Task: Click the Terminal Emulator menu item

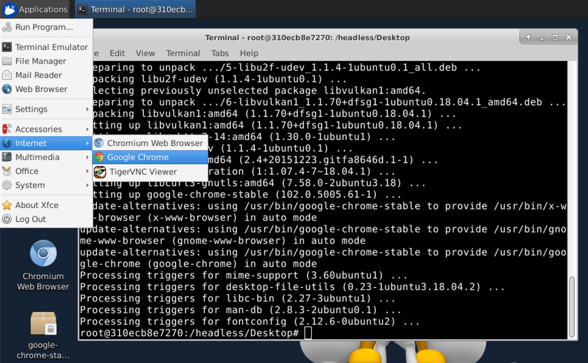Action: 51,47
